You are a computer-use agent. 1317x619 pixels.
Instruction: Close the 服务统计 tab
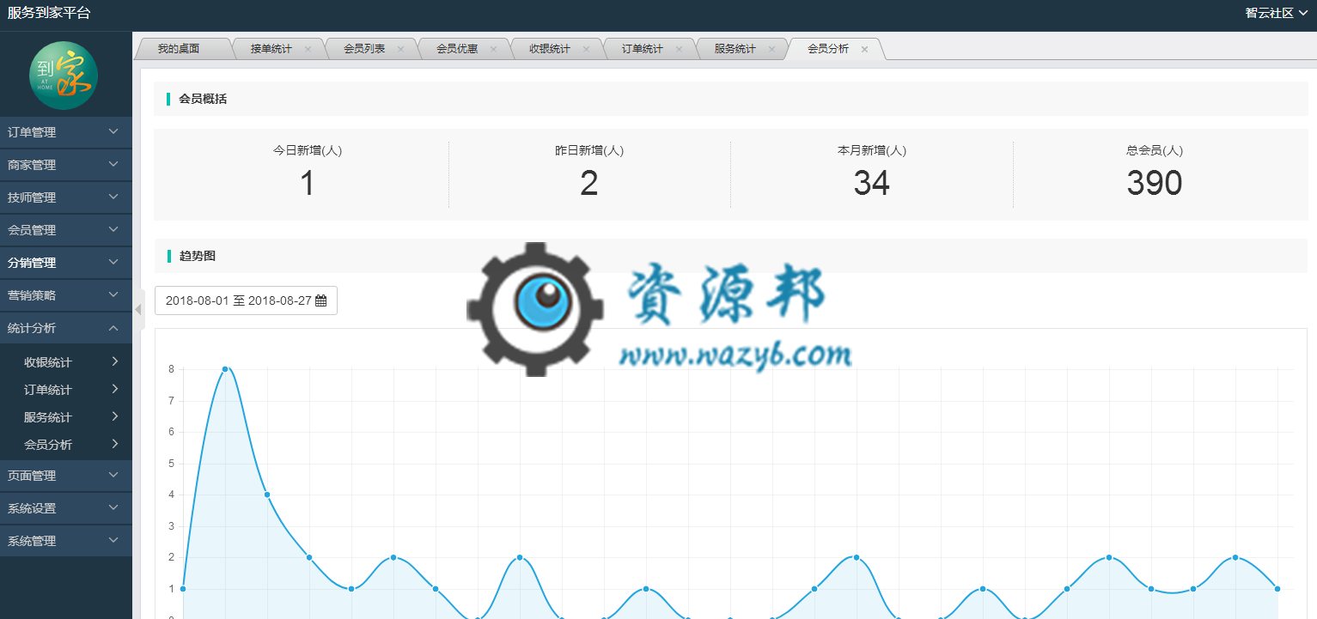[x=771, y=49]
